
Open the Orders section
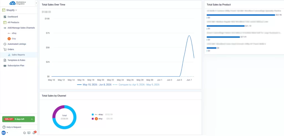point(11,49)
